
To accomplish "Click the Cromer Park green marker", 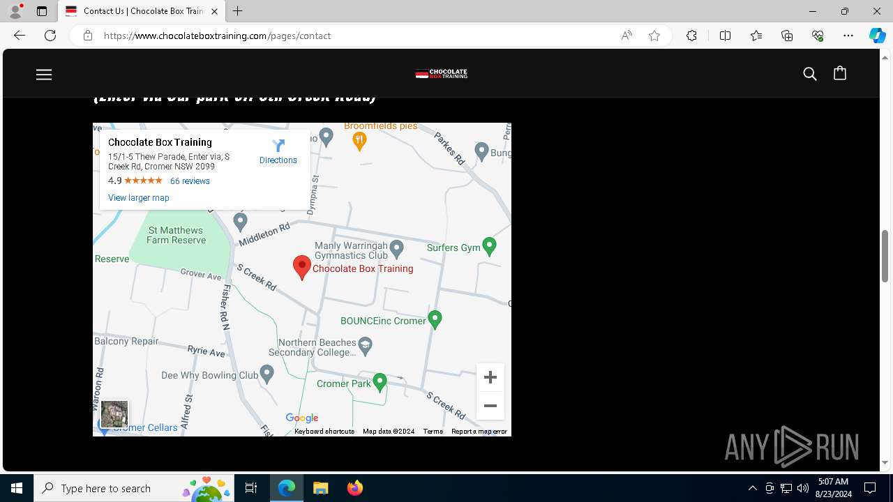I will coord(380,383).
